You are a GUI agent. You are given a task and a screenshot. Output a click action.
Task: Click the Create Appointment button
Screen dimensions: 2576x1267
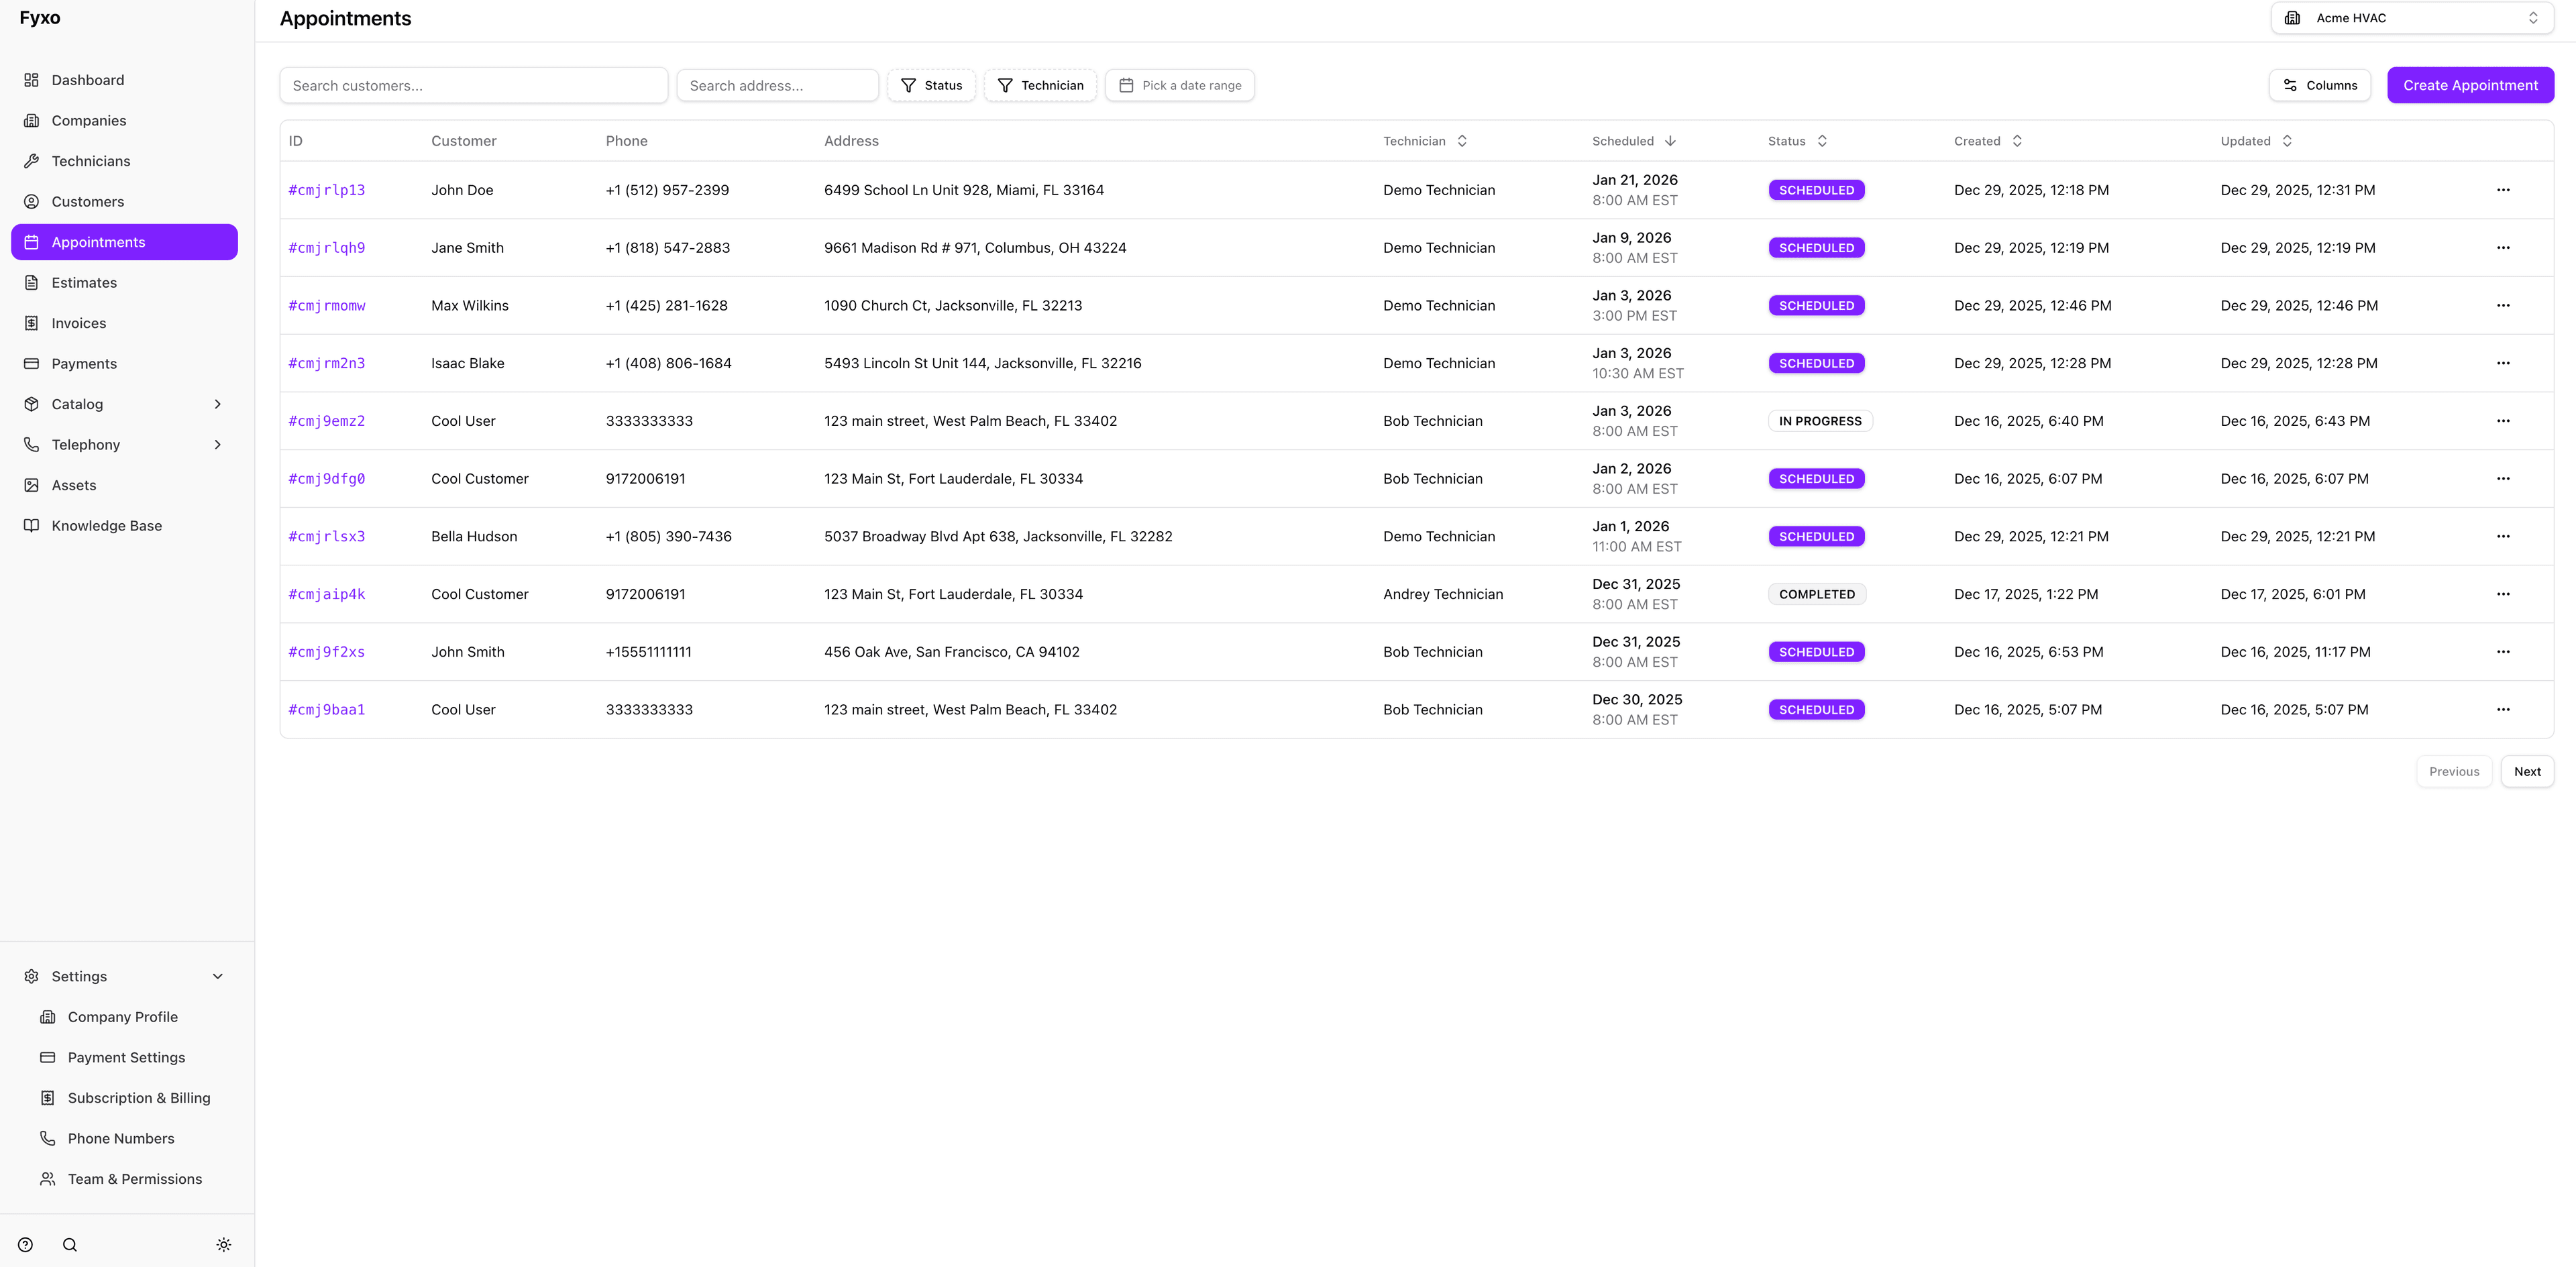coord(2470,85)
